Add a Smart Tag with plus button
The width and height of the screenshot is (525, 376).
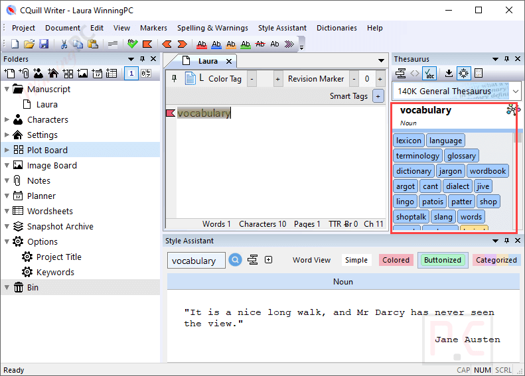pyautogui.click(x=378, y=96)
